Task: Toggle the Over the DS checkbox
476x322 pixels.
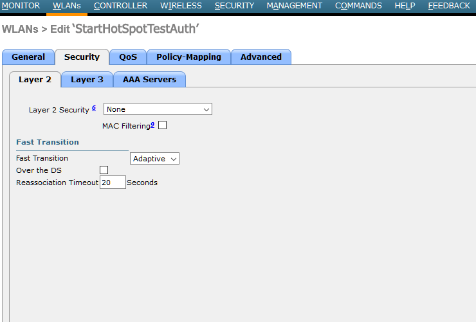Action: 104,170
